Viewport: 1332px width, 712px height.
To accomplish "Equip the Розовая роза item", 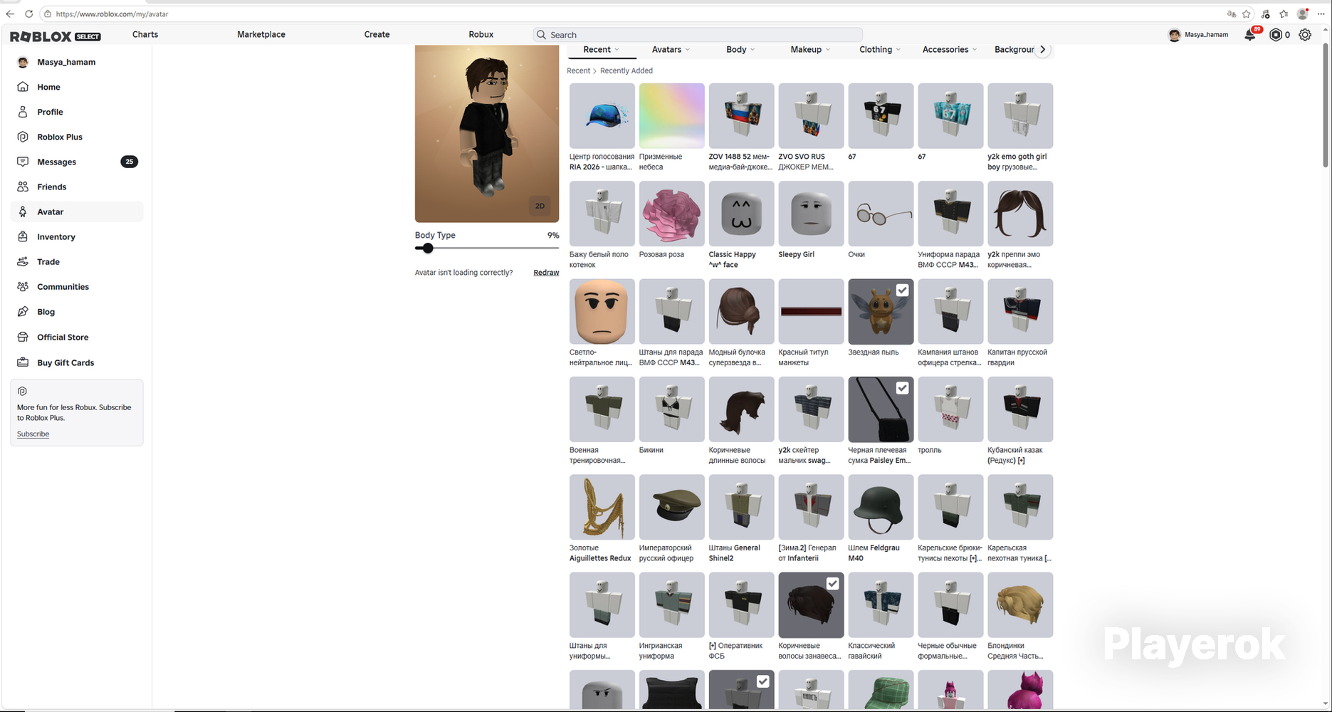I will tap(671, 214).
